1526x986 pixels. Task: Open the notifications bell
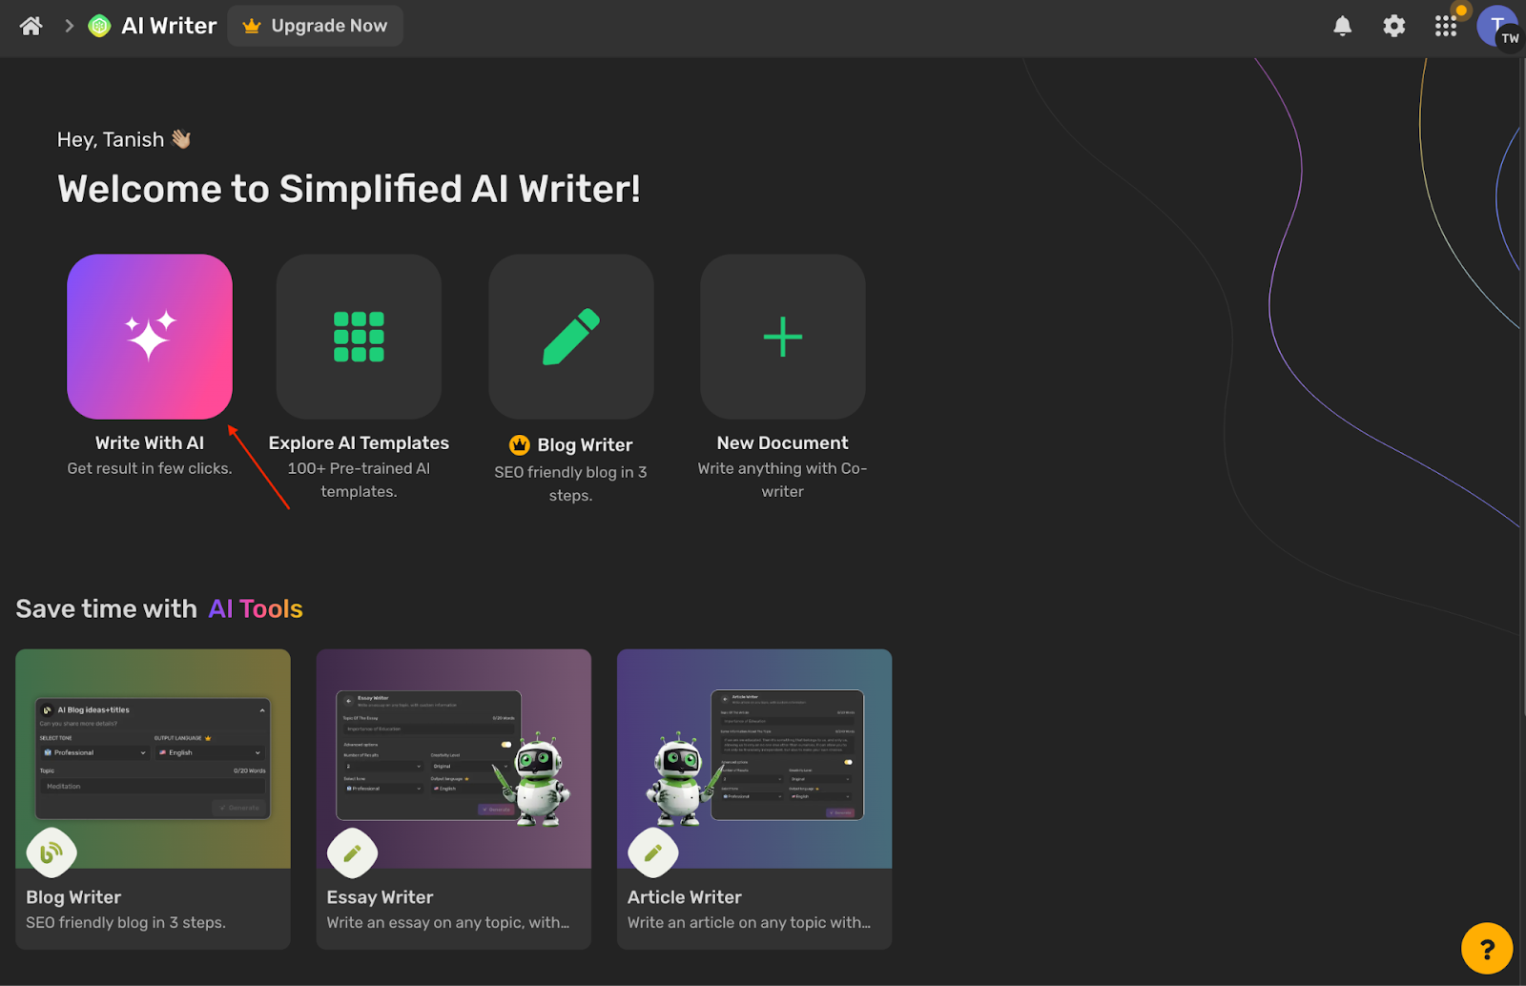point(1342,26)
